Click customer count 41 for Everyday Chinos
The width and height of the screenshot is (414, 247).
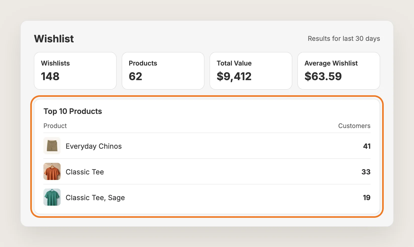point(367,146)
